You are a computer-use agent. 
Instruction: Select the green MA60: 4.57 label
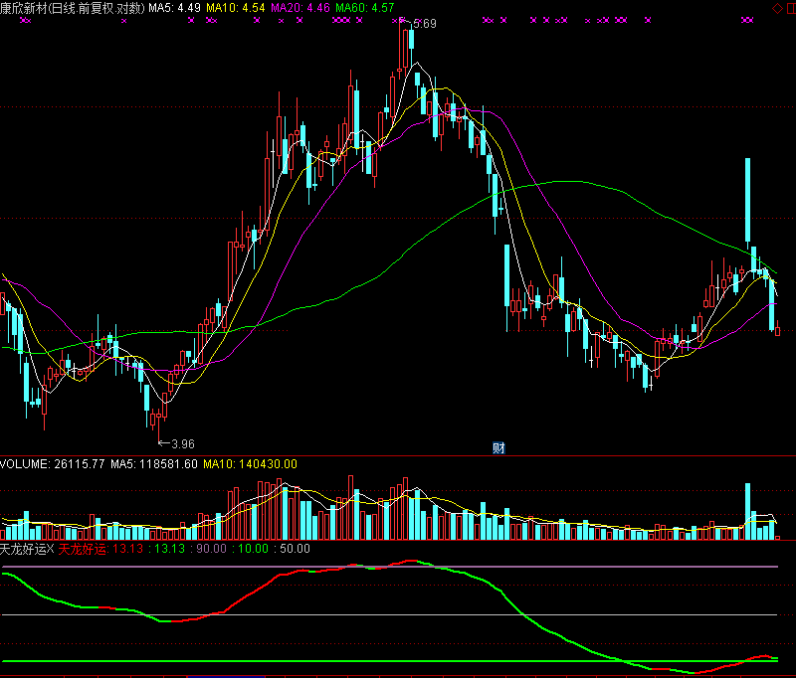tap(365, 8)
